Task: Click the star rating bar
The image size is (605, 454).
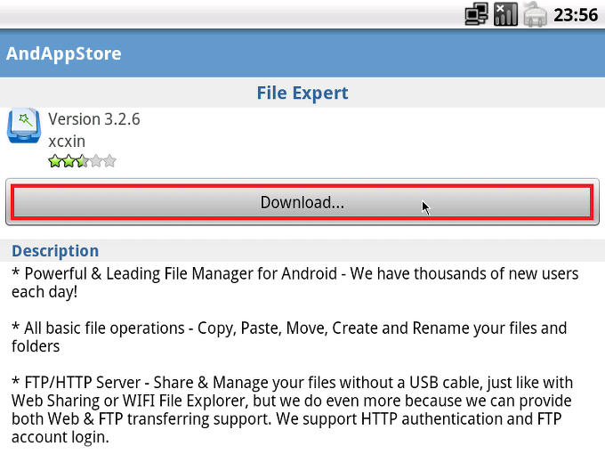Action: [x=82, y=161]
